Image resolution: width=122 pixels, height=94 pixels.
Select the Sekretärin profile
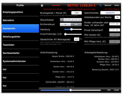click(20, 20)
